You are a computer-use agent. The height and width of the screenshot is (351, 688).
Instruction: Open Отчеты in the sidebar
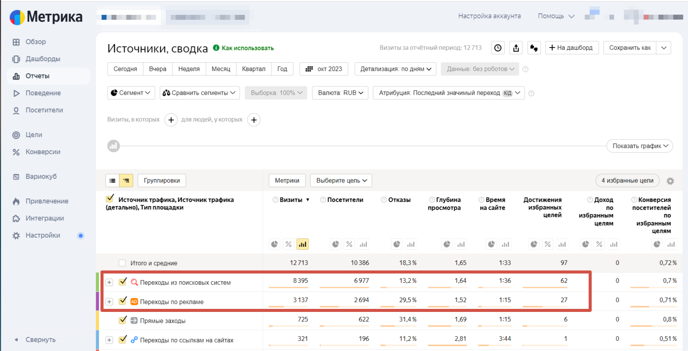[37, 76]
